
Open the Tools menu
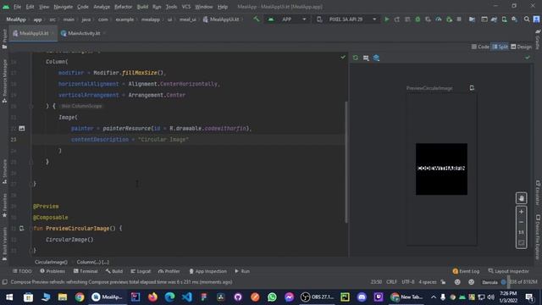(x=171, y=7)
